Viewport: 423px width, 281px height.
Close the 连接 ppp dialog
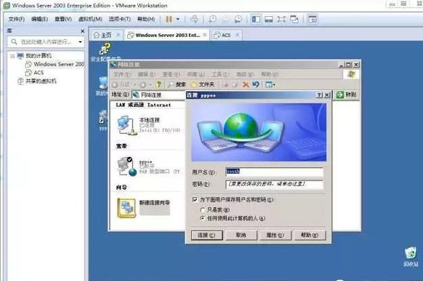click(326, 95)
